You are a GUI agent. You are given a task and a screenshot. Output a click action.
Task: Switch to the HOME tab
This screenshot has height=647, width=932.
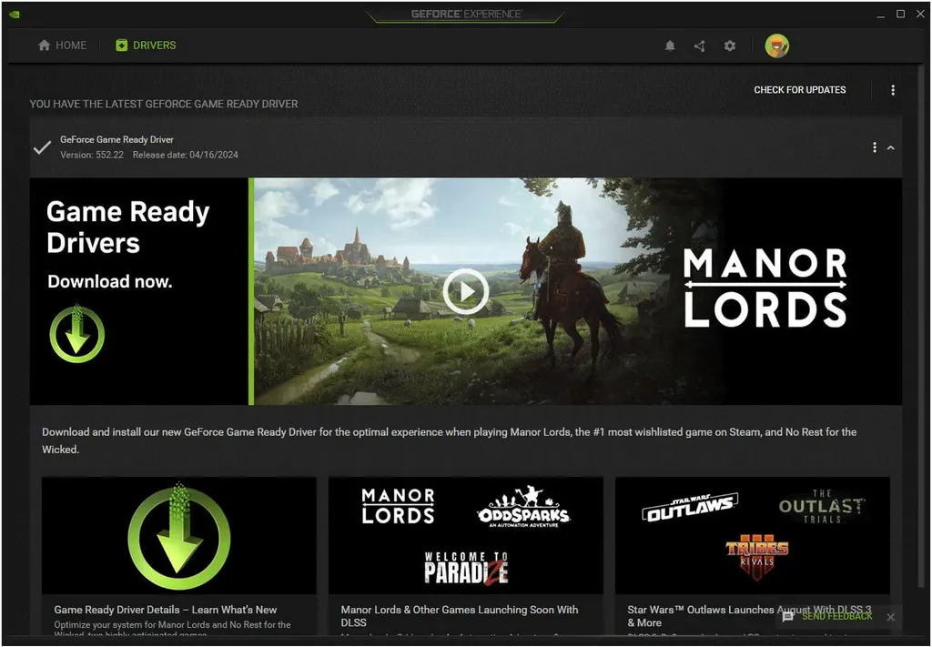pos(63,45)
